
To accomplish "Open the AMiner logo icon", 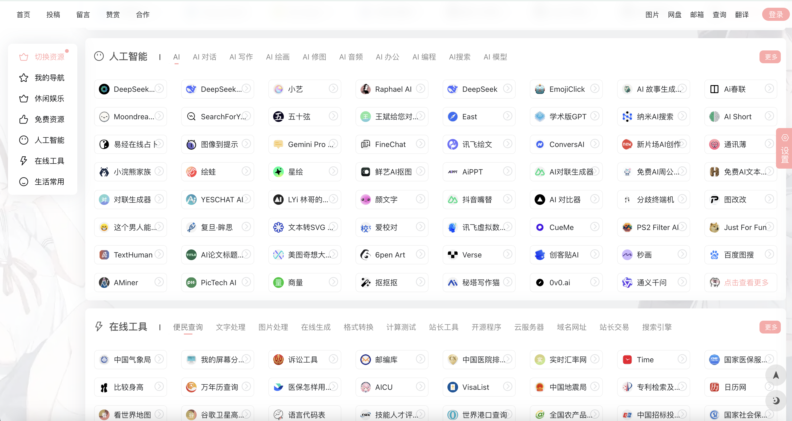I will (x=104, y=283).
